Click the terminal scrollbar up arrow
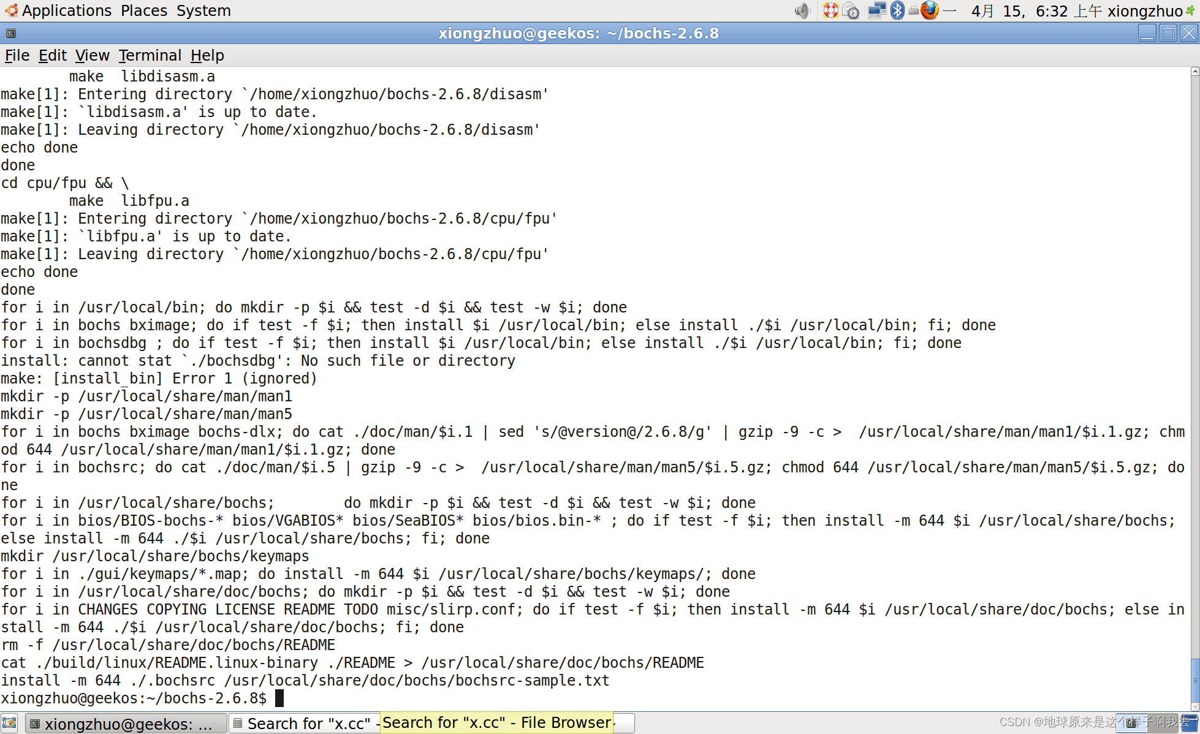 click(1194, 72)
